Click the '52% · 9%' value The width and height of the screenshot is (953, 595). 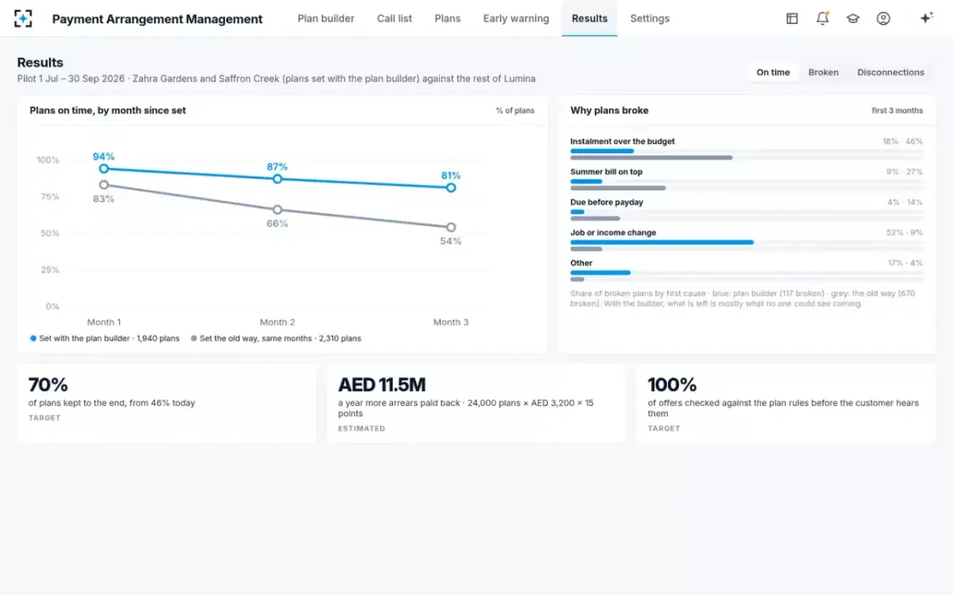905,232
